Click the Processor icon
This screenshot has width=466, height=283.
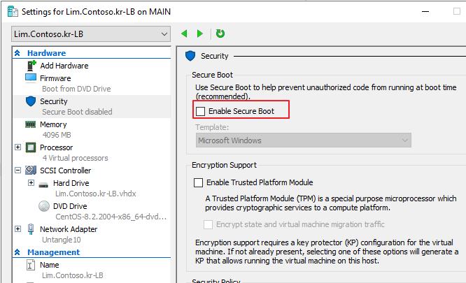[x=31, y=147]
